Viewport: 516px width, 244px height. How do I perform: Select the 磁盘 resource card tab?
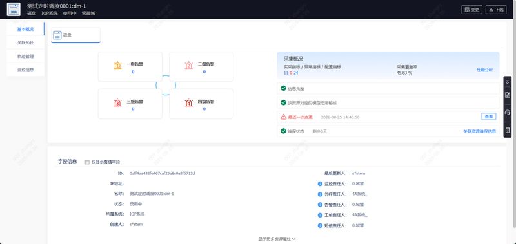75,35
